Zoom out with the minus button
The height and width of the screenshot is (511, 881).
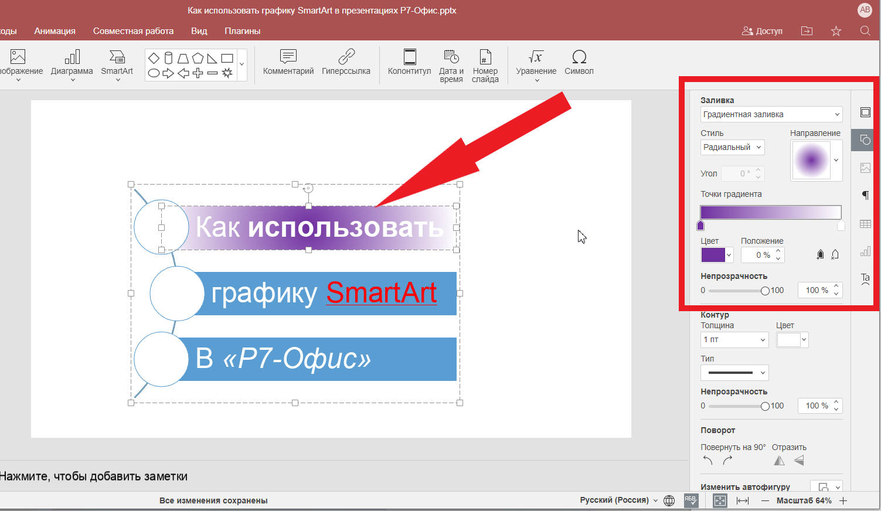(765, 500)
